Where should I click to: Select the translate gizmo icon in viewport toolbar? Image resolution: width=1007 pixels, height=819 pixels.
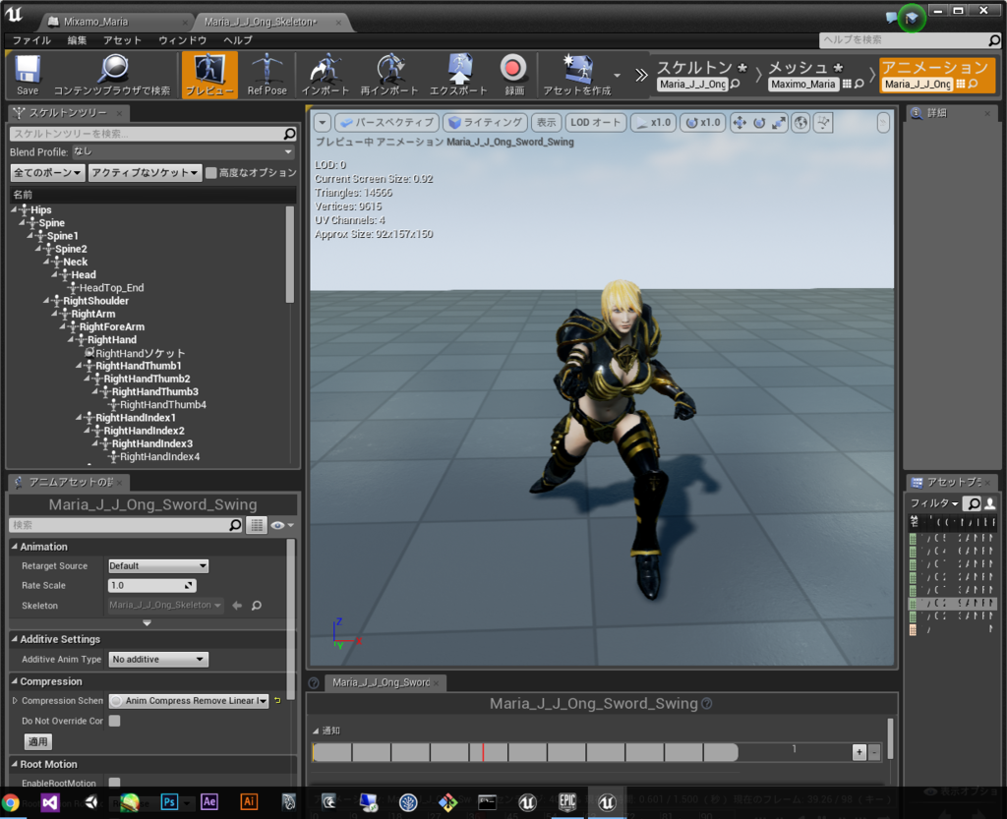pyautogui.click(x=740, y=123)
